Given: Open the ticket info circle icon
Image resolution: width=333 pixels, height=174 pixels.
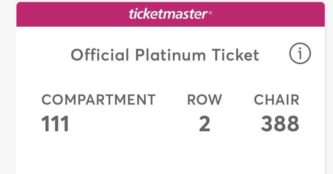Looking at the screenshot, I should [x=300, y=54].
